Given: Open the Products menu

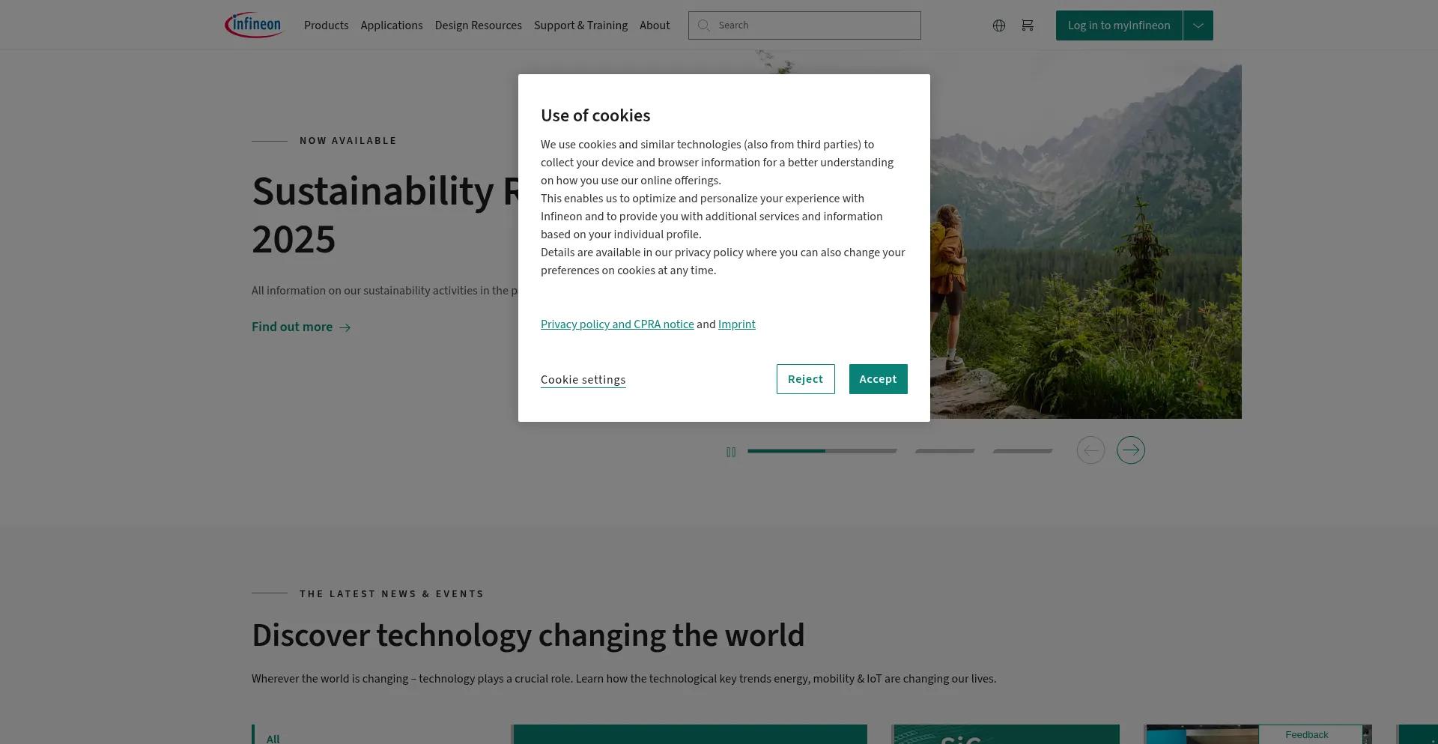Looking at the screenshot, I should tap(326, 25).
